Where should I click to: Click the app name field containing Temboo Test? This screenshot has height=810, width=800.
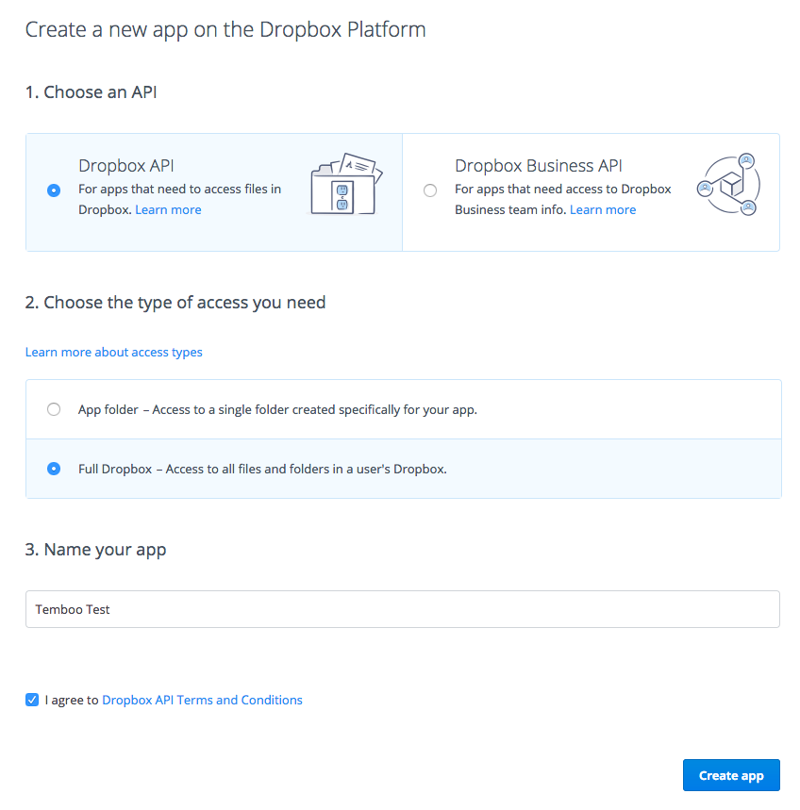pyautogui.click(x=402, y=609)
